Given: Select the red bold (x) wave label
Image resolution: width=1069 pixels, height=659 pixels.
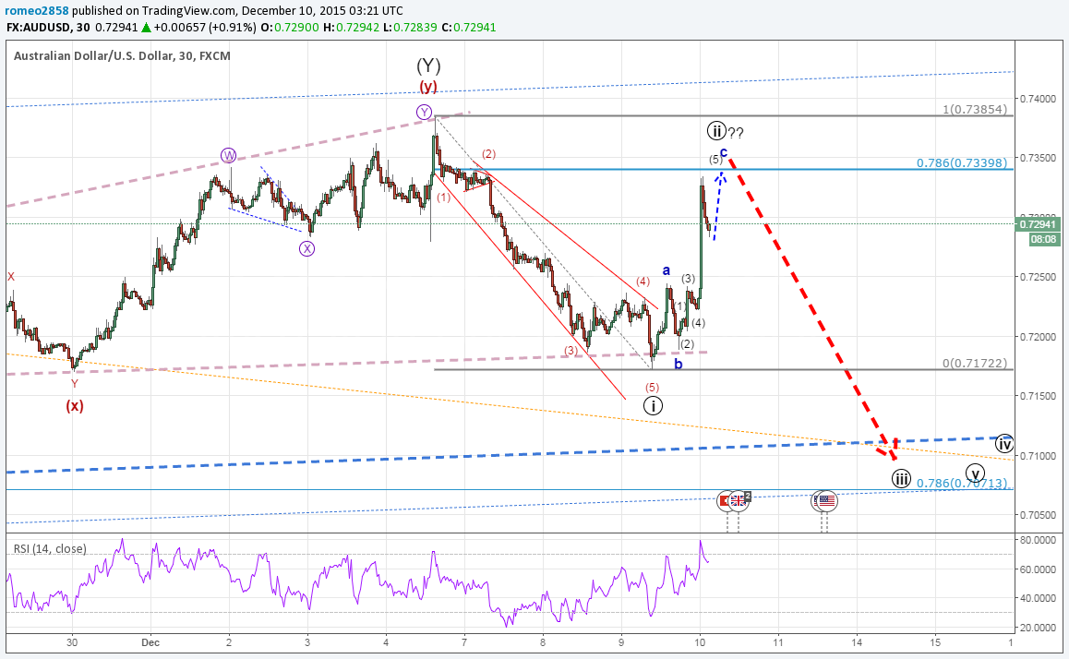Looking at the screenshot, I should (x=75, y=405).
